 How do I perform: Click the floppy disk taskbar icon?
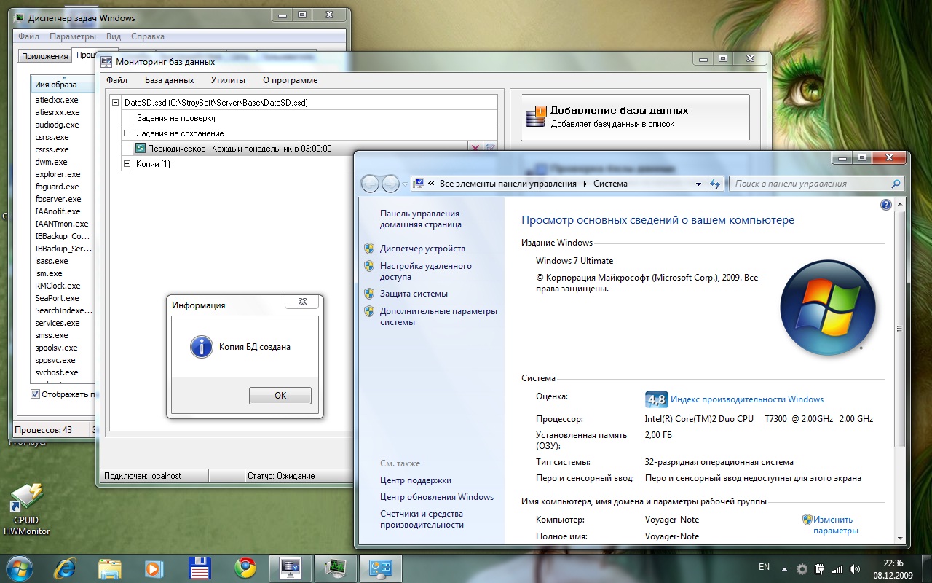click(200, 568)
